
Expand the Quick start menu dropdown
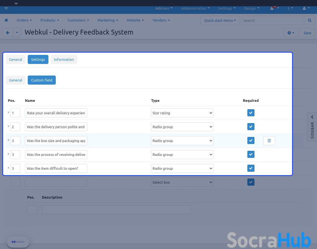tap(220, 20)
